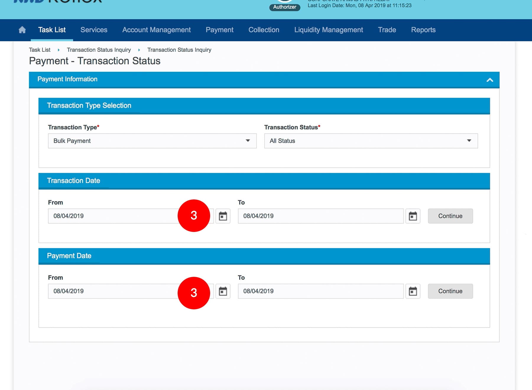Open Liquidity Management menu

[328, 30]
